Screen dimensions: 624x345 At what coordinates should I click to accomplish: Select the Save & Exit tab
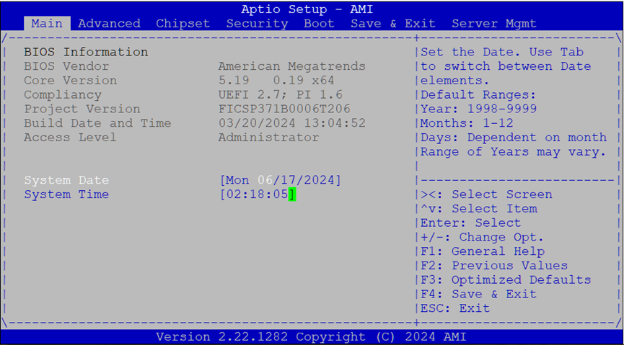point(392,24)
